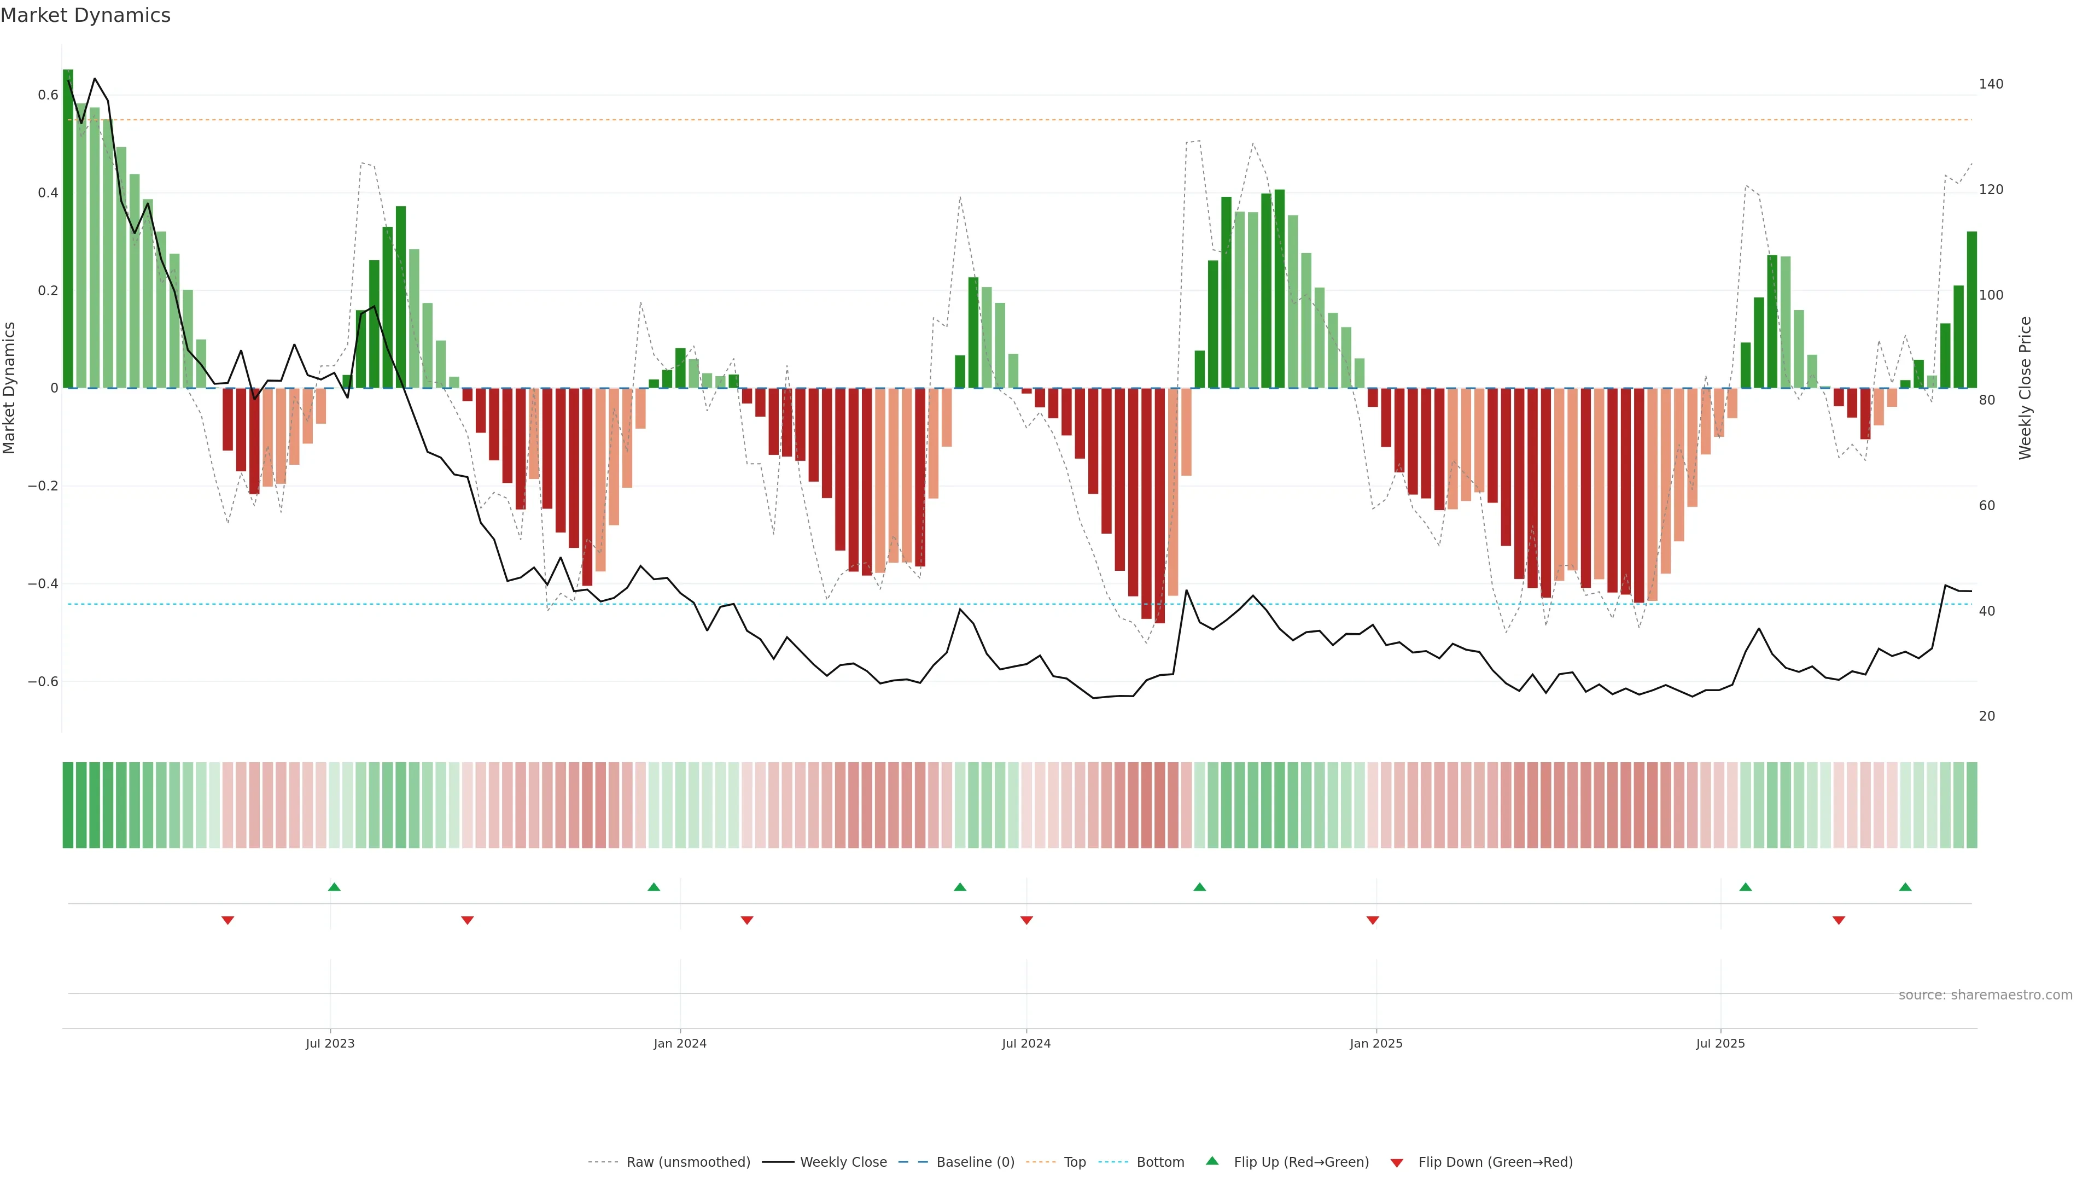Click the Jul 2024 axis label
The height and width of the screenshot is (1181, 2100).
click(x=1025, y=1043)
